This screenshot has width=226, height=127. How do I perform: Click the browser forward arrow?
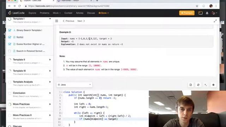click(x=14, y=6)
